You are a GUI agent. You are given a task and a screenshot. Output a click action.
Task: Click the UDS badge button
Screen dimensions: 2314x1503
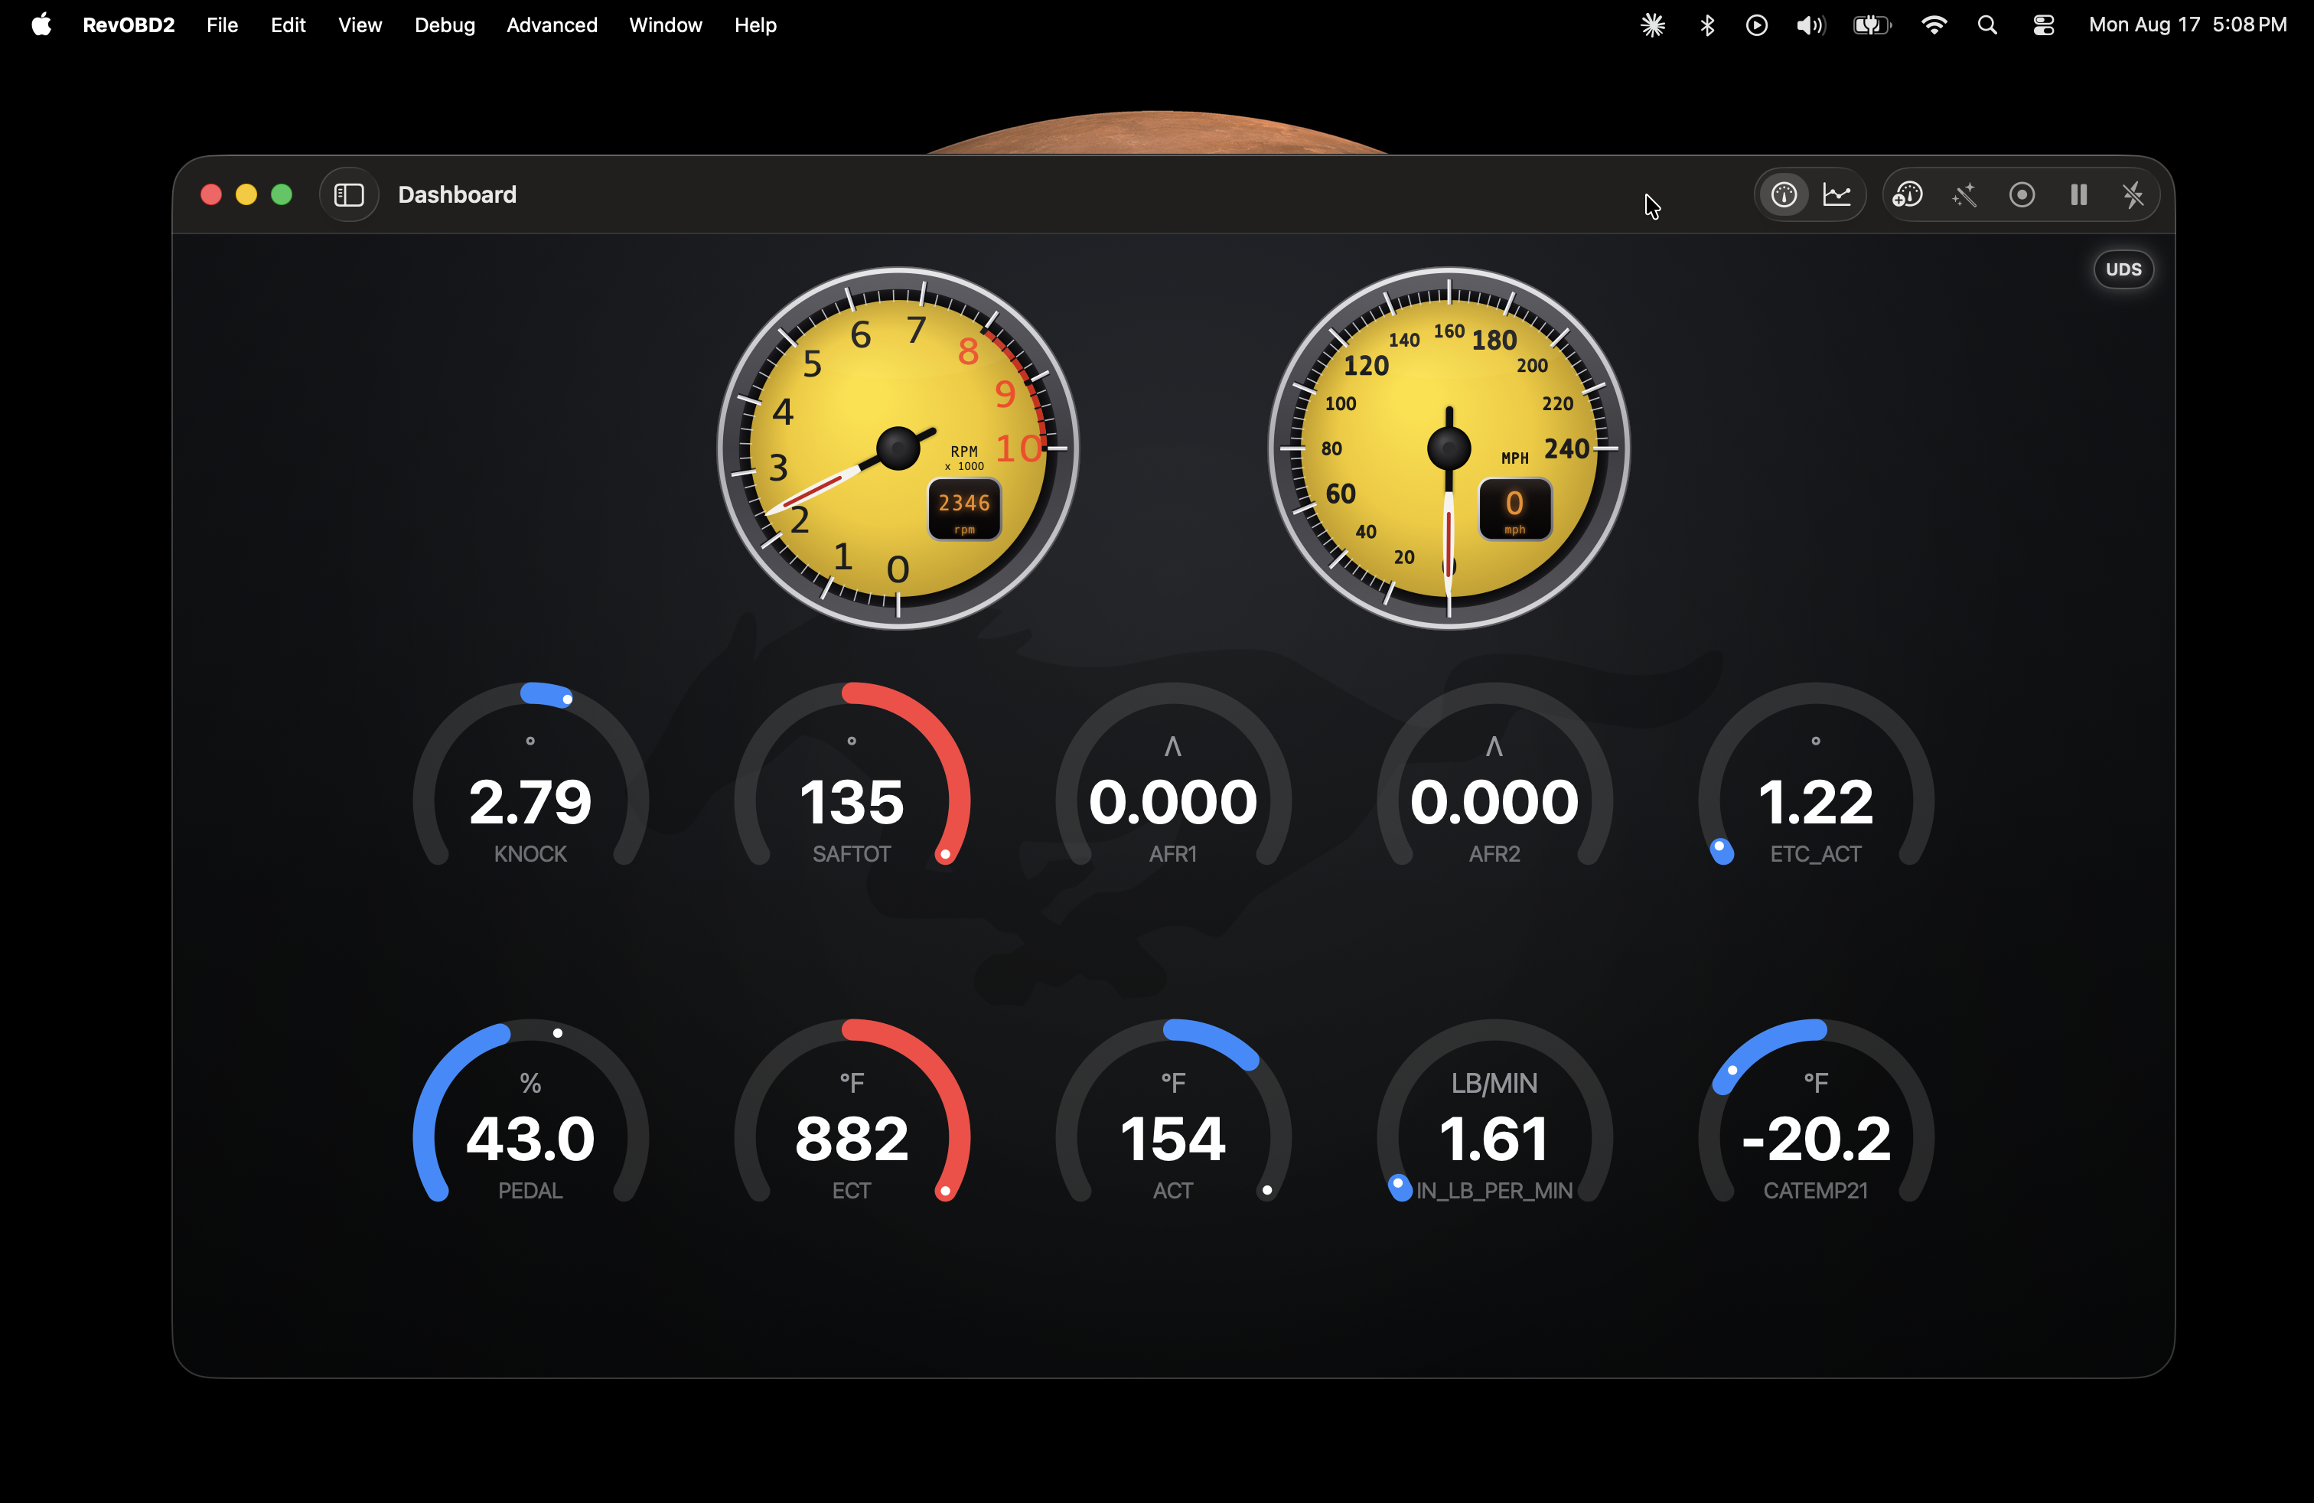tap(2123, 269)
